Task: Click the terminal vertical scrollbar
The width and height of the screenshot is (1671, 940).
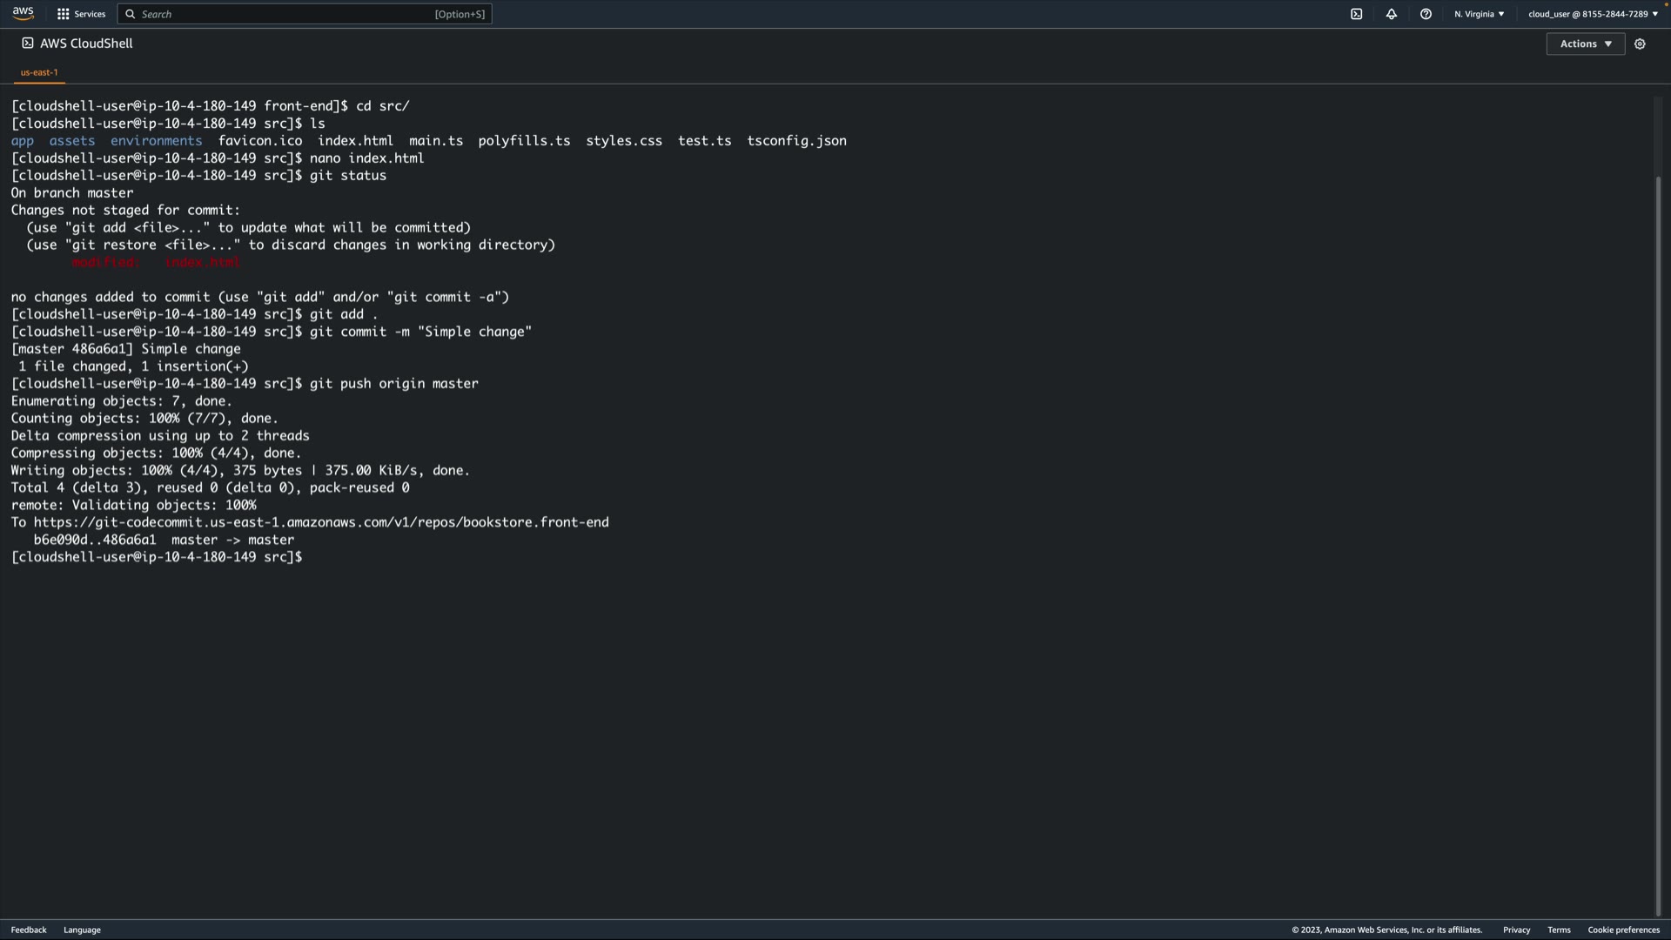Action: [1658, 522]
